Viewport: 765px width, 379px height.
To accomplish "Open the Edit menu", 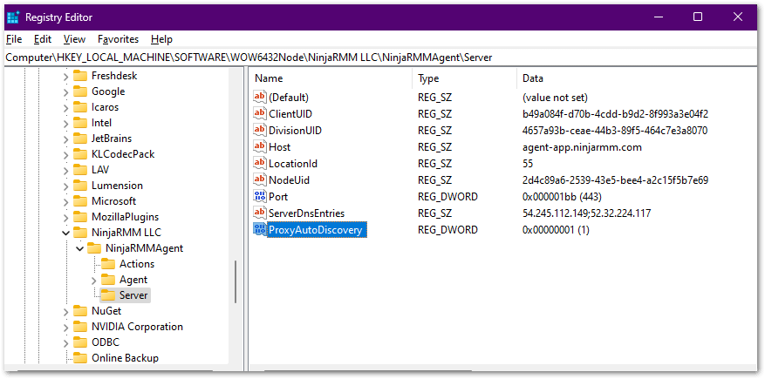I will pos(43,39).
